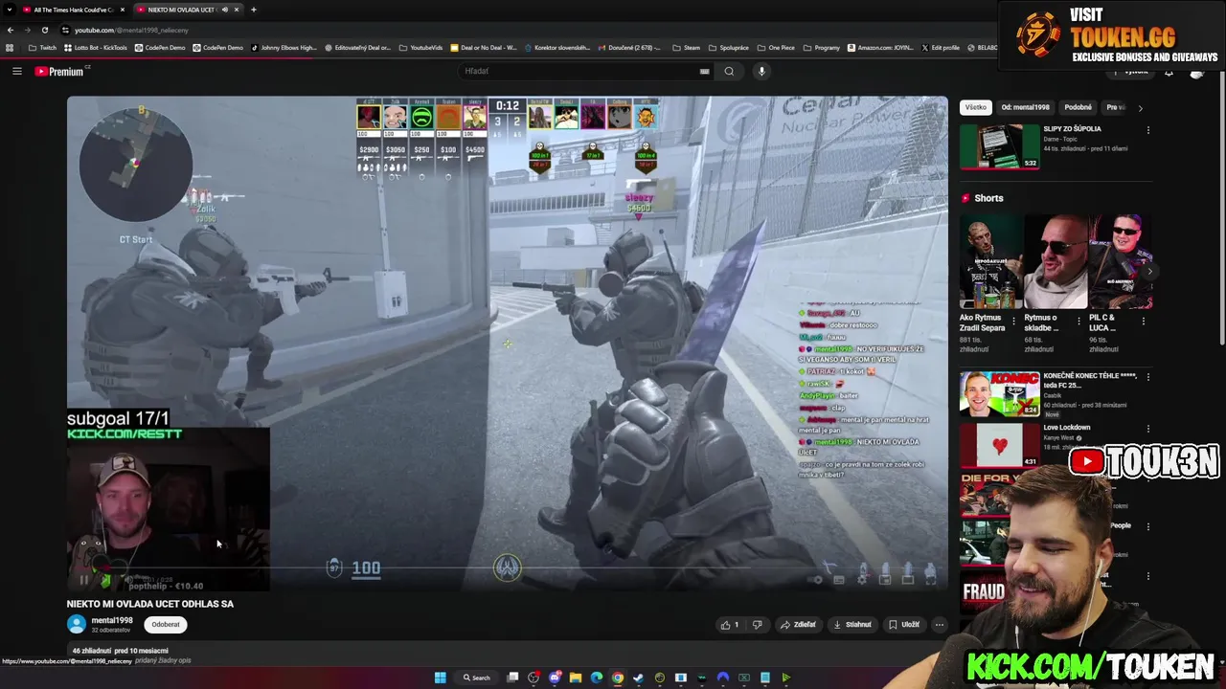
Task: Open the Windows Start menu
Action: pyautogui.click(x=440, y=678)
